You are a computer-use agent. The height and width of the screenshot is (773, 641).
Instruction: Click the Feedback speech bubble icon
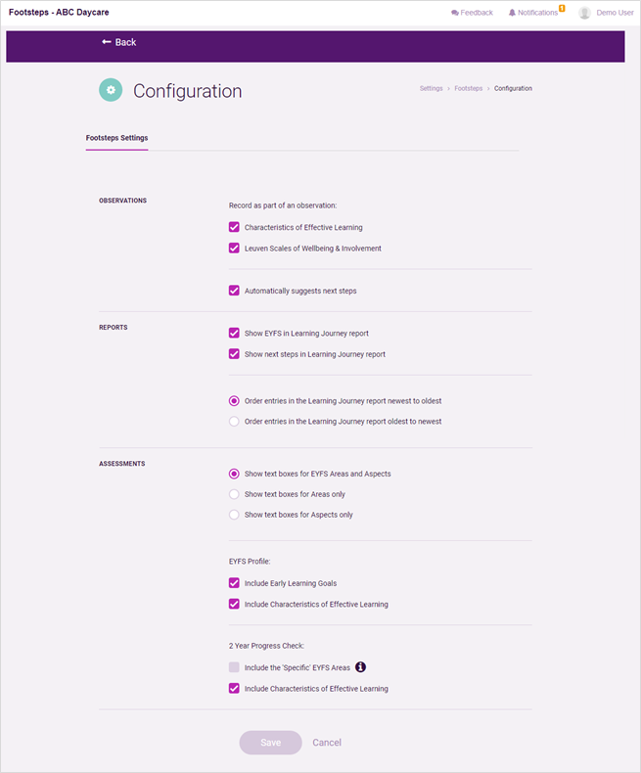coord(455,13)
